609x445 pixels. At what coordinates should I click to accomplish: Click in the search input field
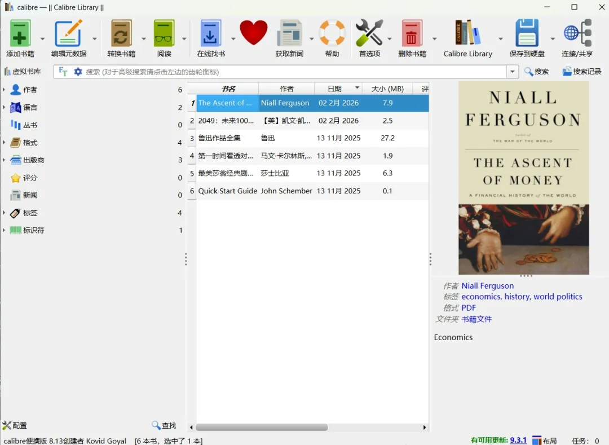click(x=295, y=72)
